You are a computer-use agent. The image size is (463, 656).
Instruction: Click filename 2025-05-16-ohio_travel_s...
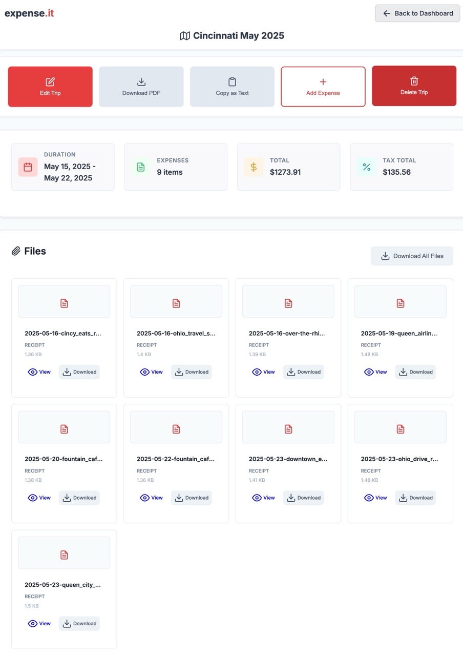(176, 334)
